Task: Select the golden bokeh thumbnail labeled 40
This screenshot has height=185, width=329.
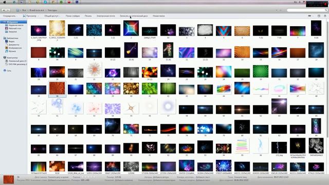Action: coord(131,88)
